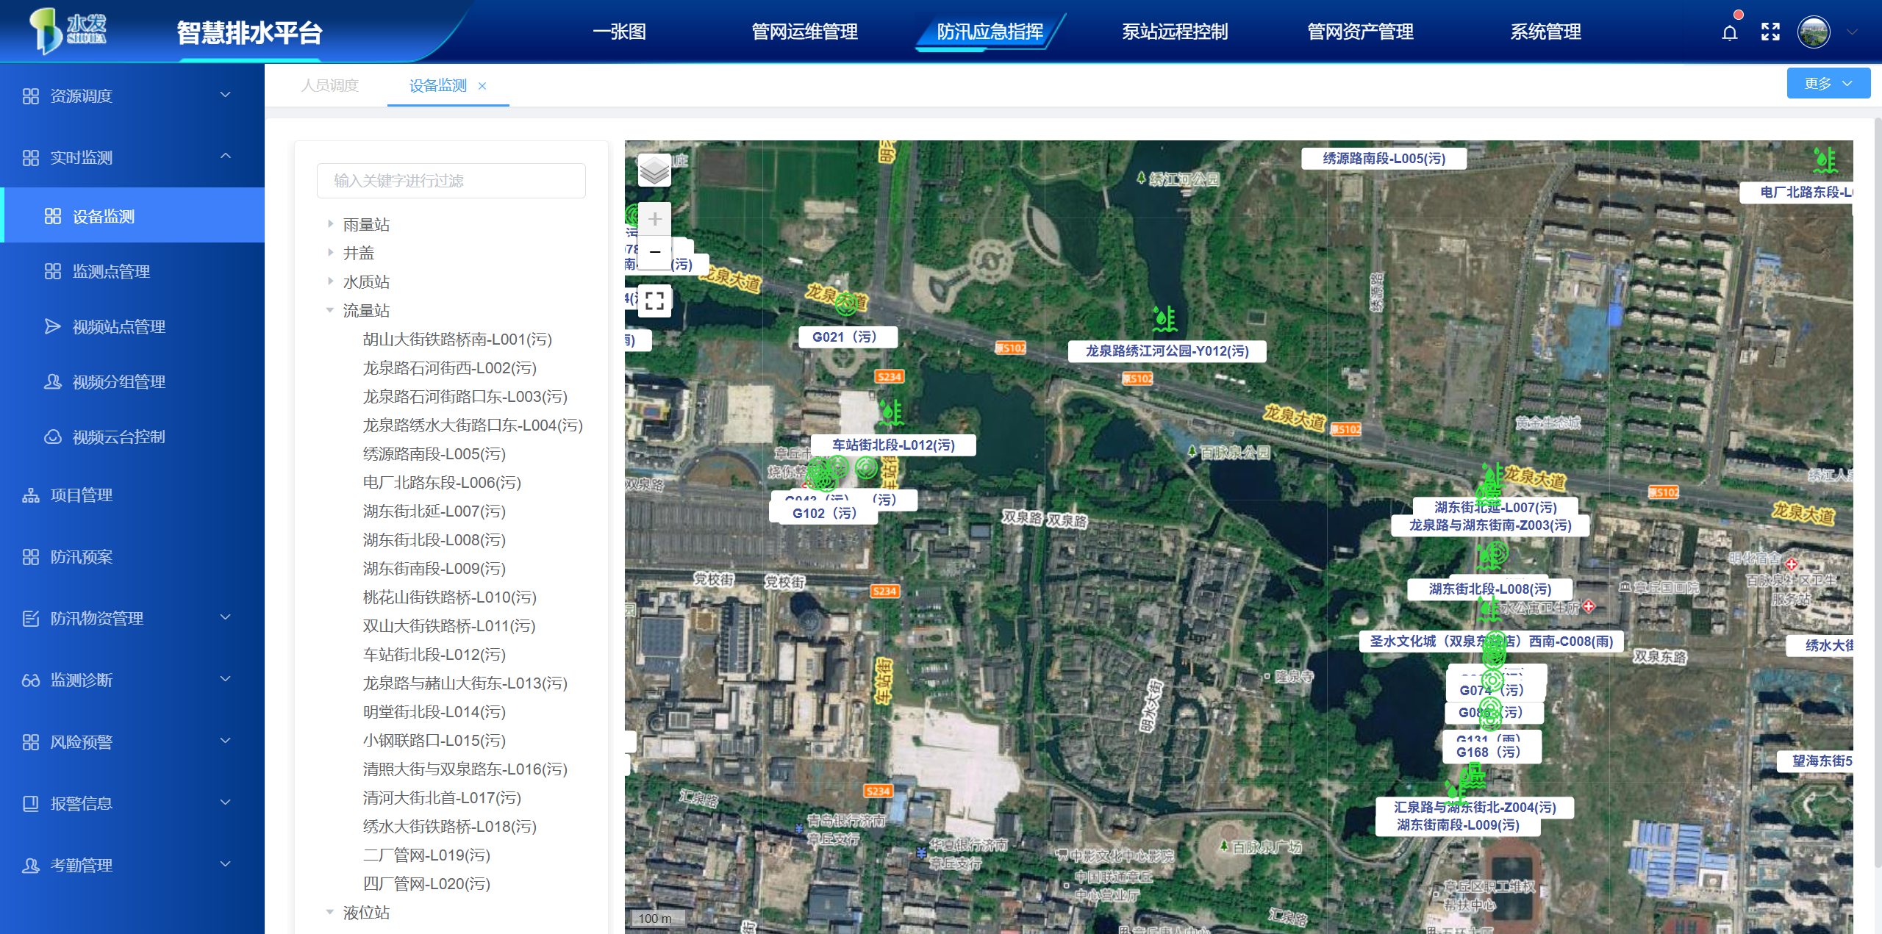Zoom in the map with plus button

[x=654, y=219]
